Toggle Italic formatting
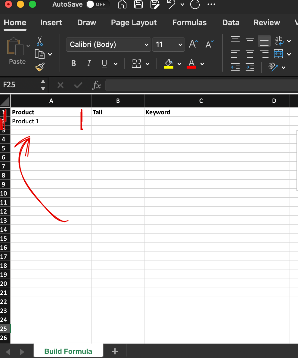 coord(89,63)
